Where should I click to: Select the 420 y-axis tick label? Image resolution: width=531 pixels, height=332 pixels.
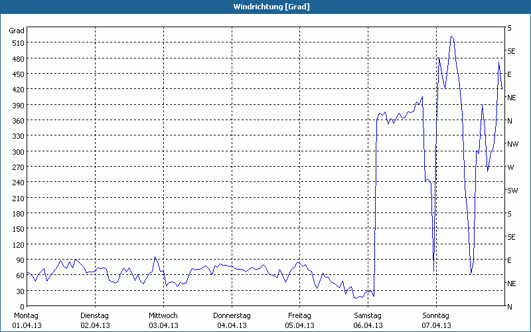click(19, 90)
